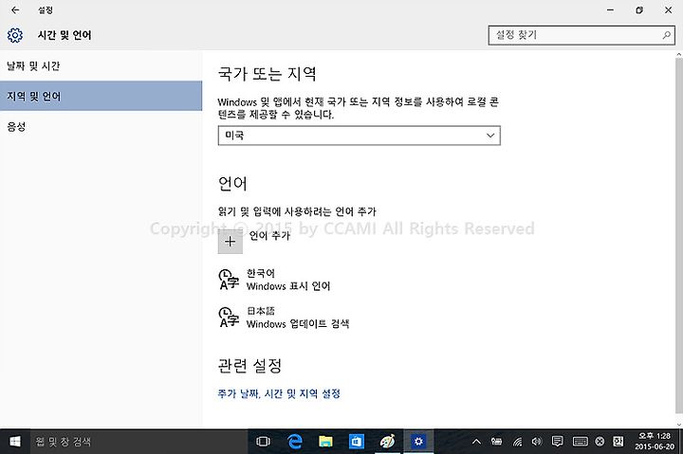Restore down the 설정 window
Screen dimensions: 683x454
point(639,10)
